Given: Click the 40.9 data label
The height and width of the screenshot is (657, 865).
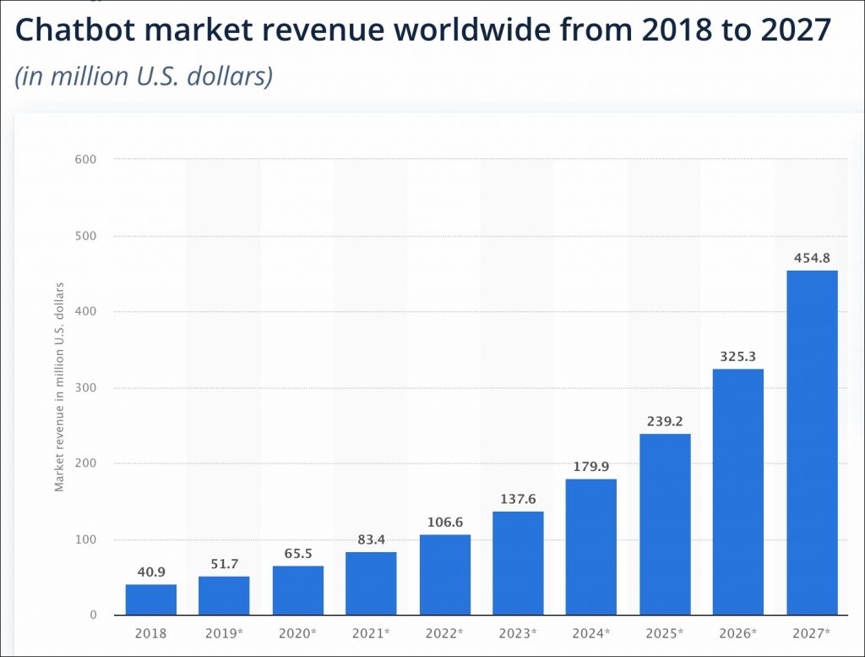Looking at the screenshot, I should pos(150,571).
